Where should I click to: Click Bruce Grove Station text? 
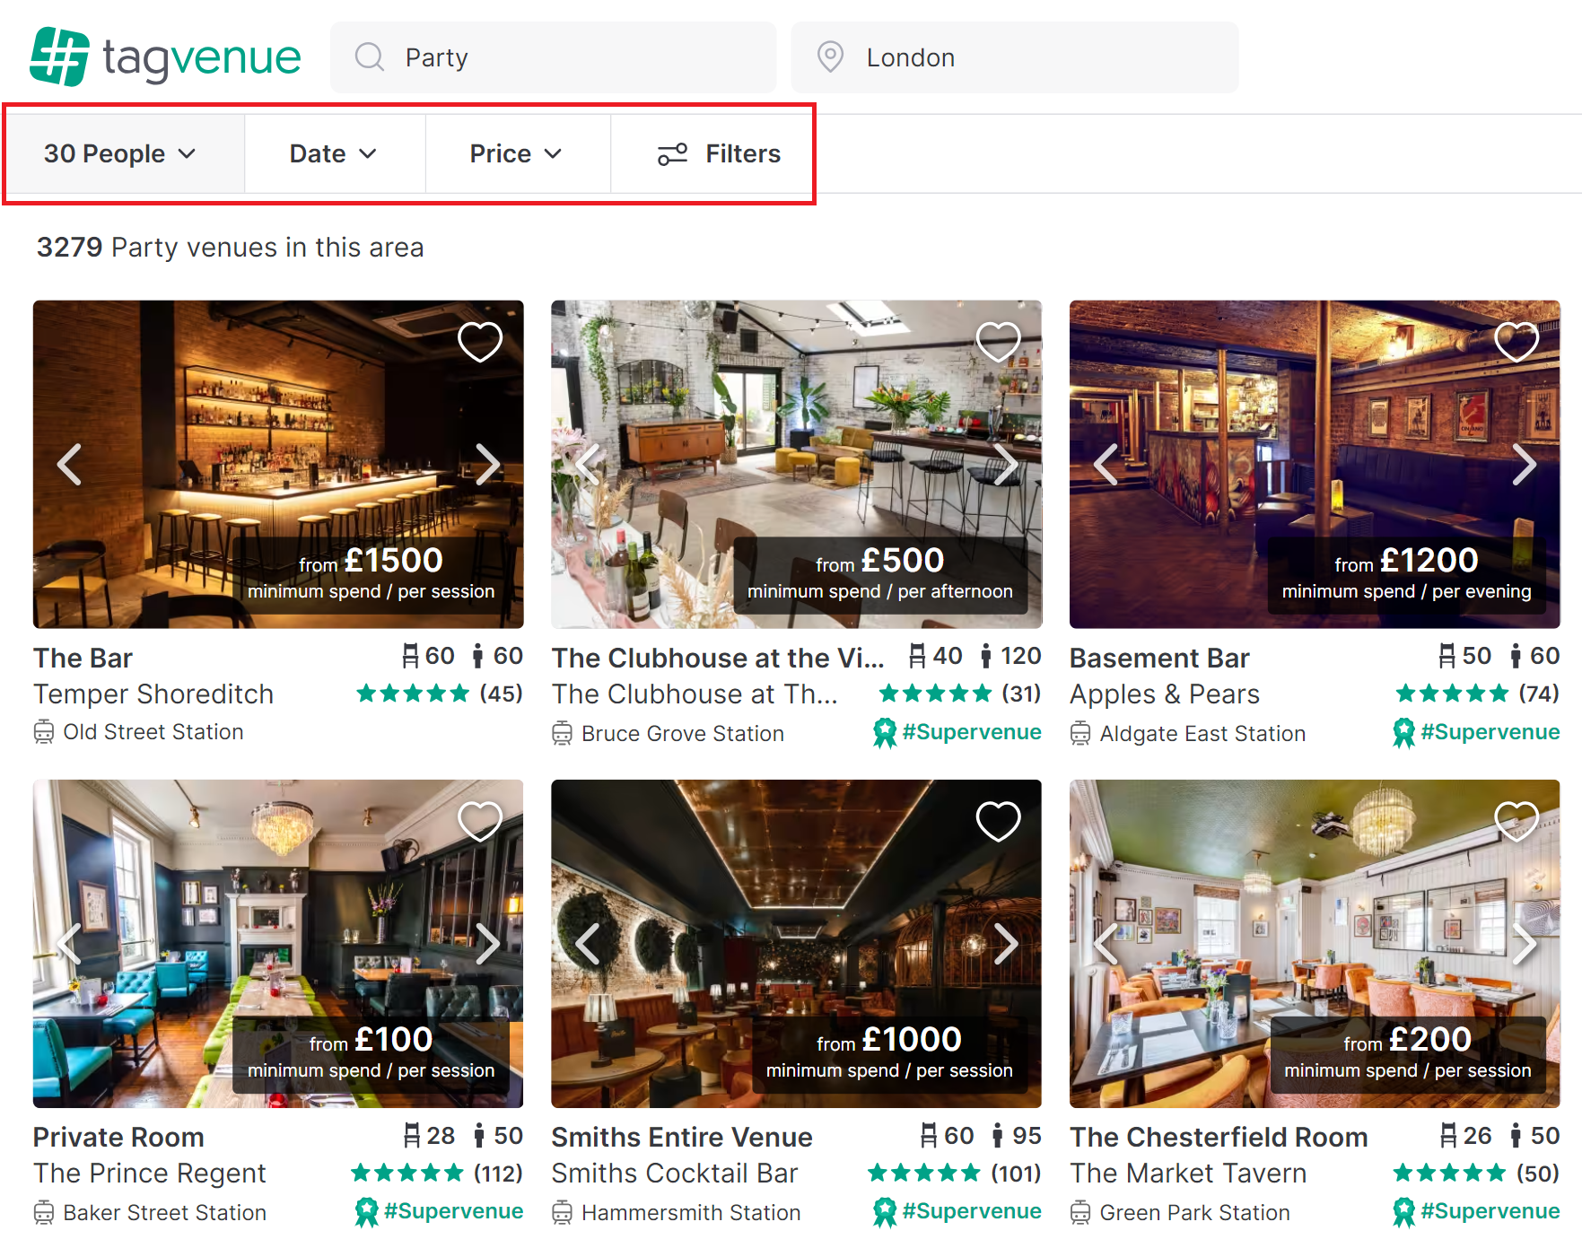pos(683,733)
